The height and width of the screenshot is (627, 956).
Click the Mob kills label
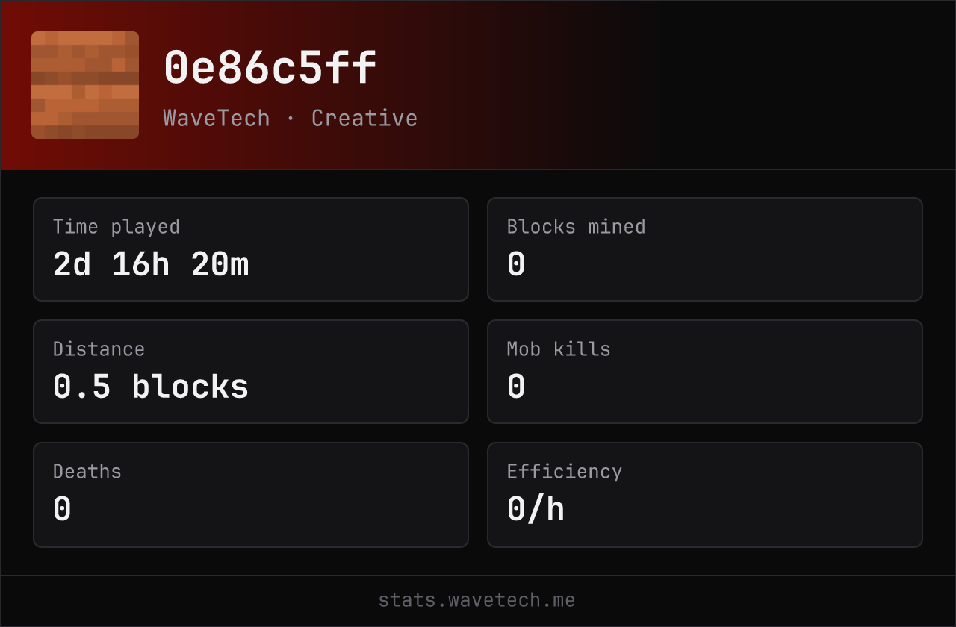(559, 349)
